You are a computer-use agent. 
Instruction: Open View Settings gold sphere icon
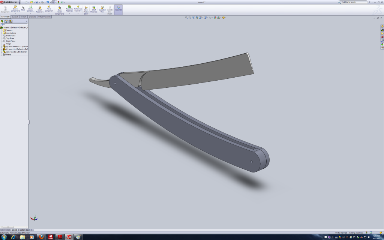[x=223, y=18]
